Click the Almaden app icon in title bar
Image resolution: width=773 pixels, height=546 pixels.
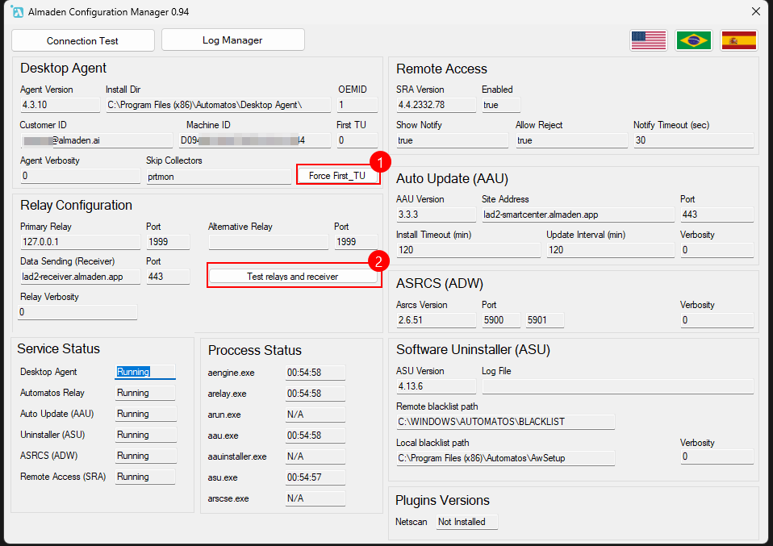[17, 12]
